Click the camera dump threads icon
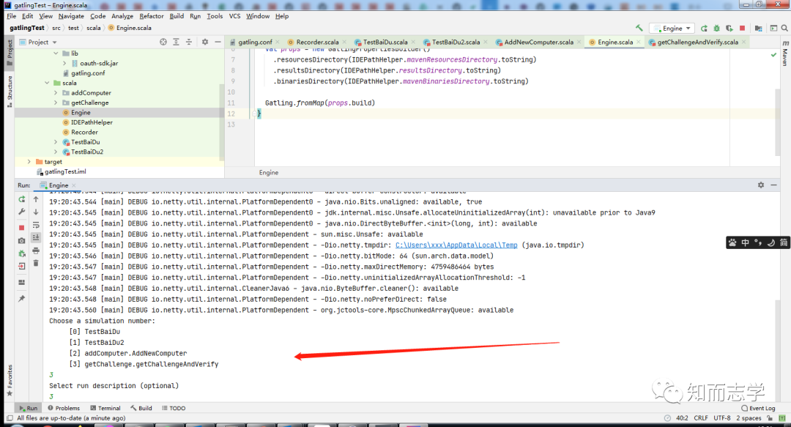Image resolution: width=791 pixels, height=427 pixels. tap(22, 241)
